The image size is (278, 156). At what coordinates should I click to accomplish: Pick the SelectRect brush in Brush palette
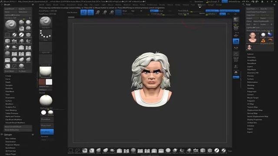[7, 35]
